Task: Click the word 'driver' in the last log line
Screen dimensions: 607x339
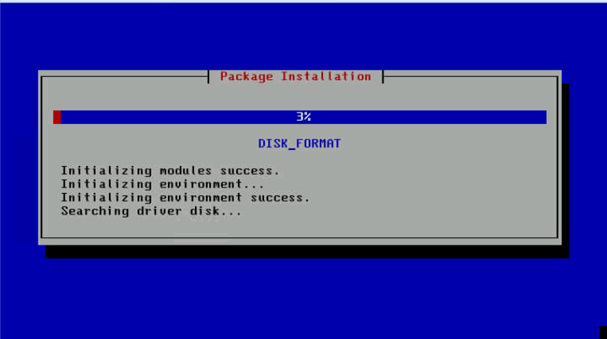Action: click(159, 211)
